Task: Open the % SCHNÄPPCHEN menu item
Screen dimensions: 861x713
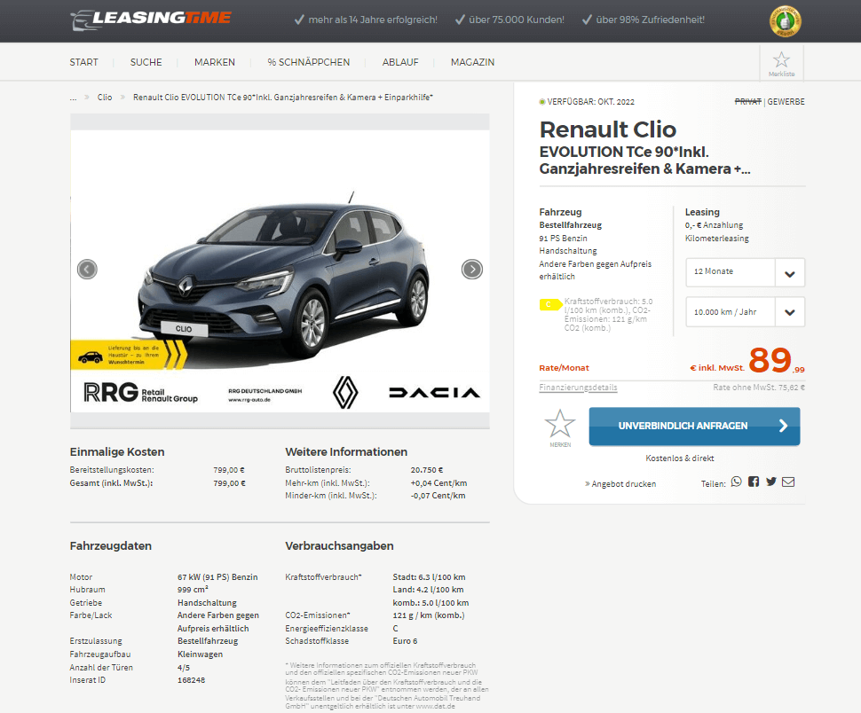Action: tap(309, 63)
